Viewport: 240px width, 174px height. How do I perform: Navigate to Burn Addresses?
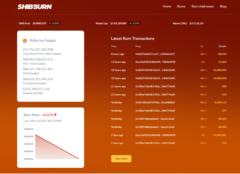[x=203, y=6]
